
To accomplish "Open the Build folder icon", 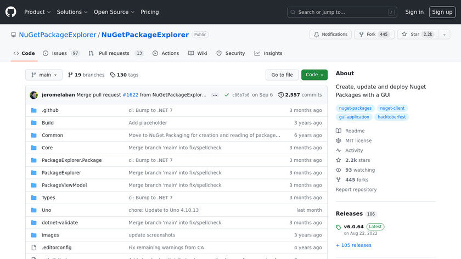I will (x=34, y=122).
